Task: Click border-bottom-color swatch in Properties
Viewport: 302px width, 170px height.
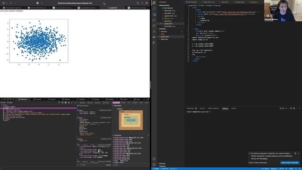Action: [130, 137]
